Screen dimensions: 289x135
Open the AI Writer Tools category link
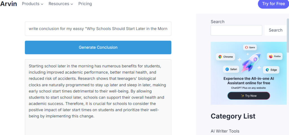pos(225,131)
